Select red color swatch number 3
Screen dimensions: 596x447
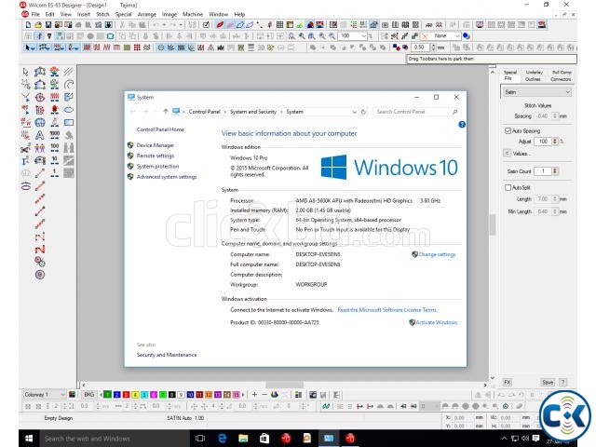[127, 395]
